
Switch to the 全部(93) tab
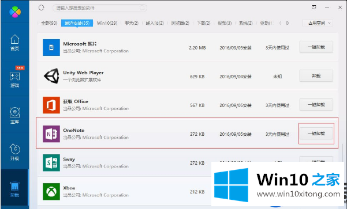(49, 23)
